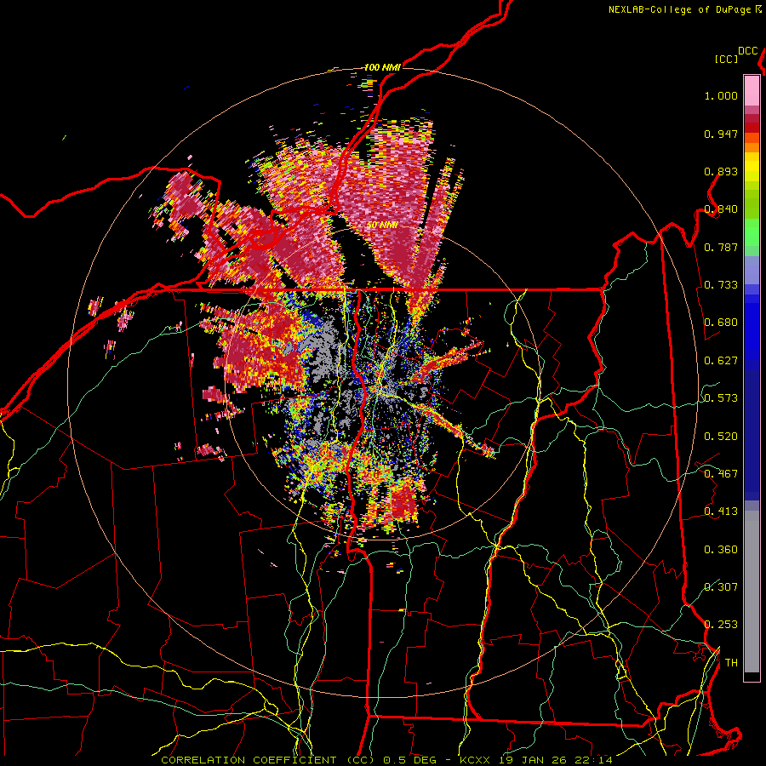Click the TH threshold label

[x=731, y=663]
